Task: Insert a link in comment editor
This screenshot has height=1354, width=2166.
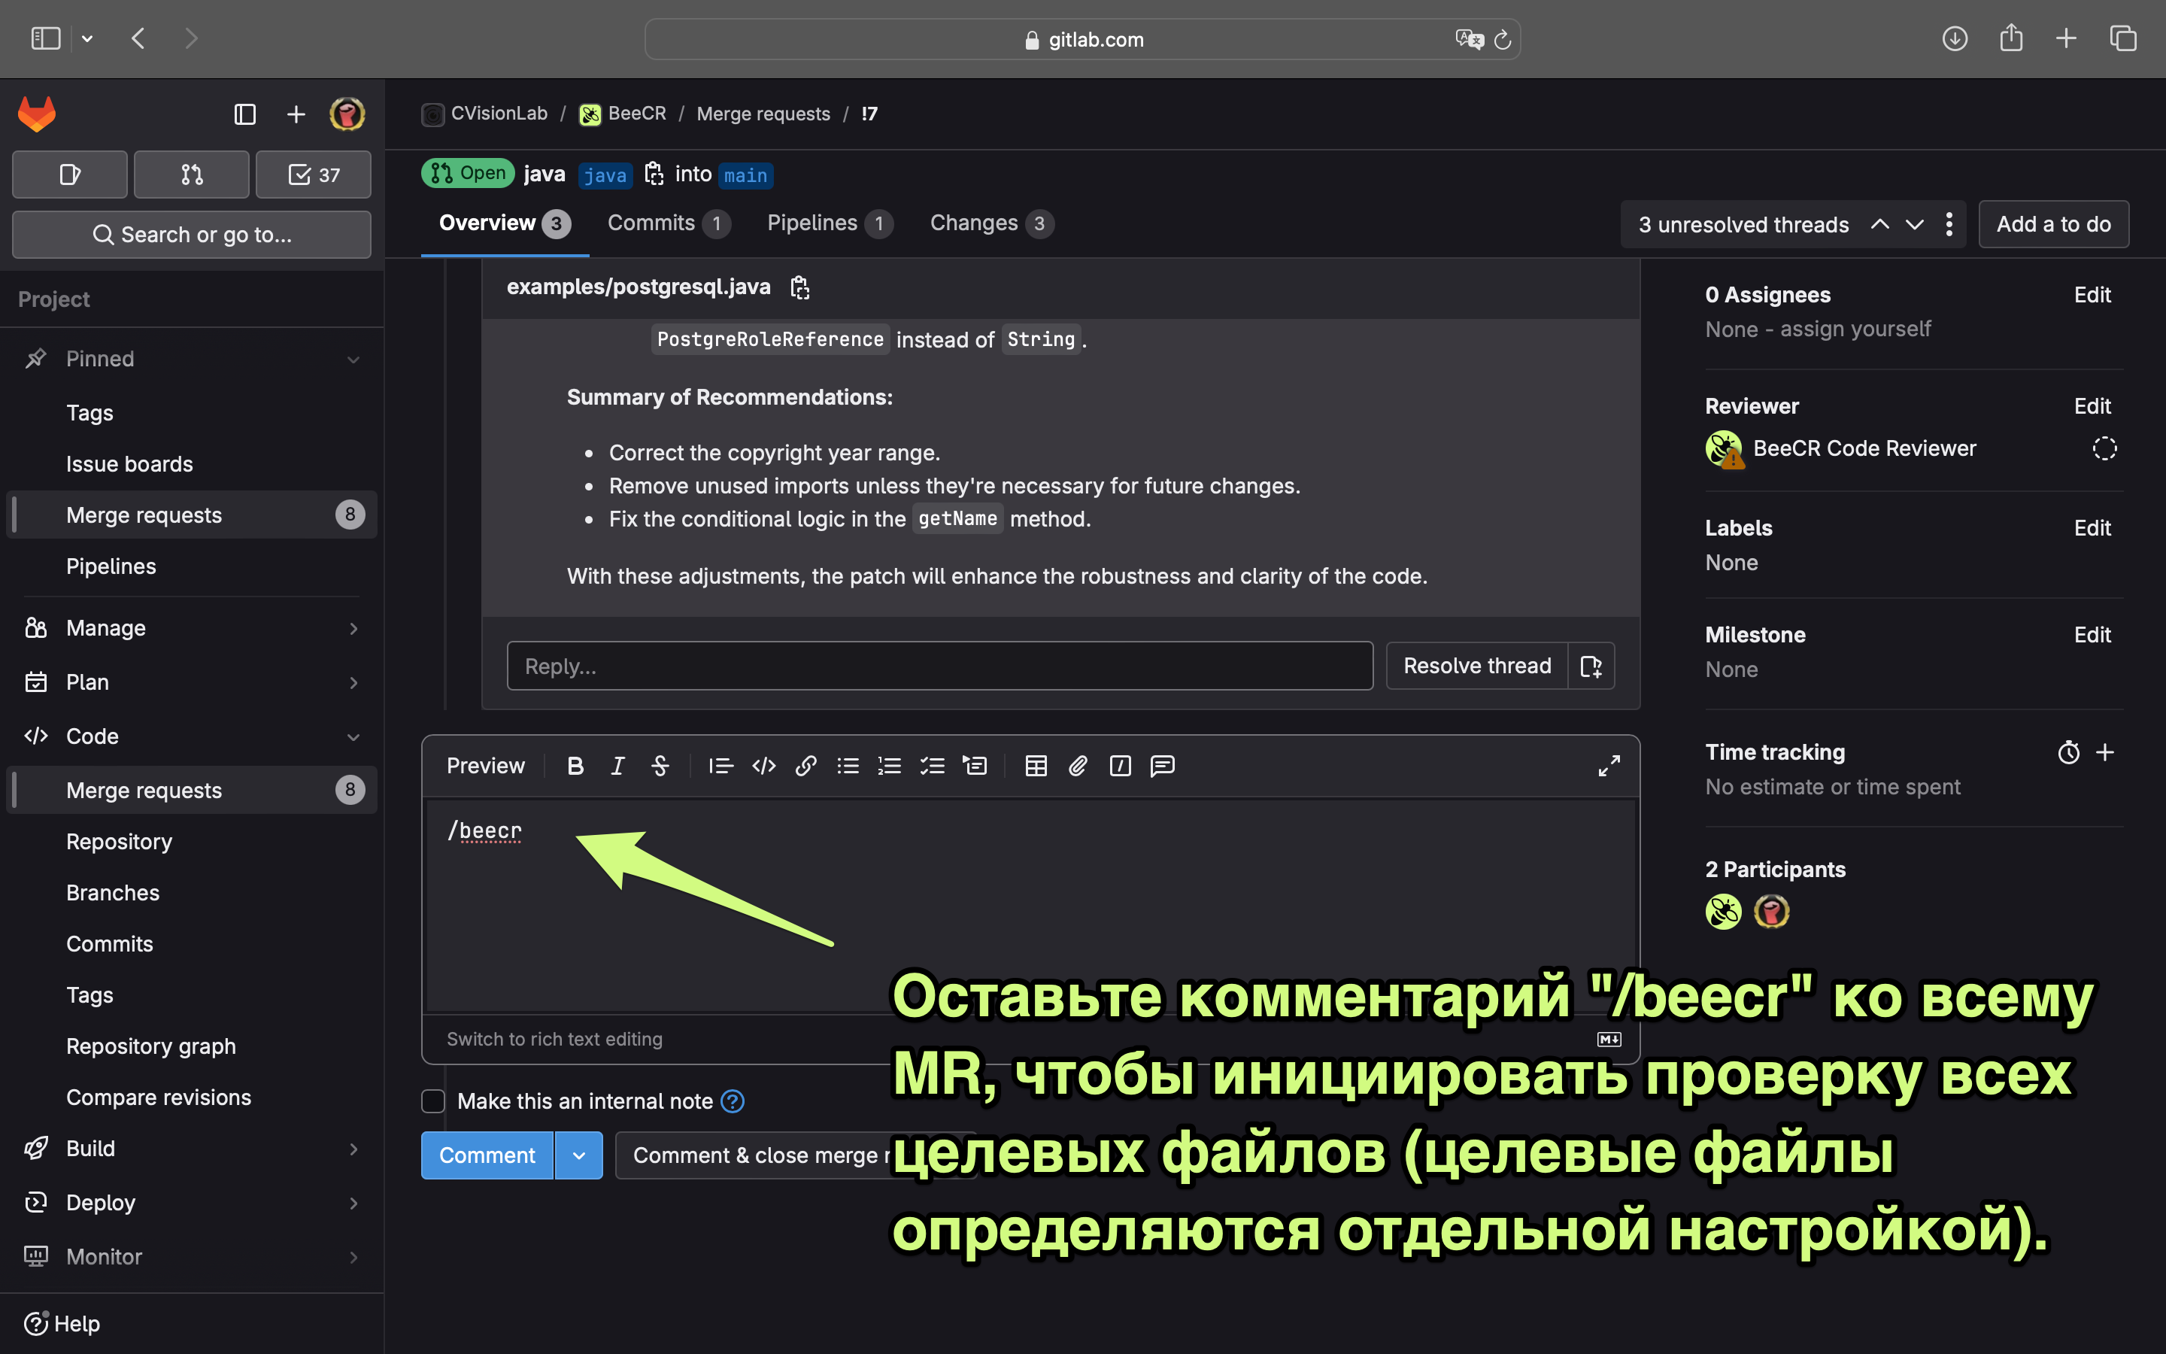Action: pos(805,766)
